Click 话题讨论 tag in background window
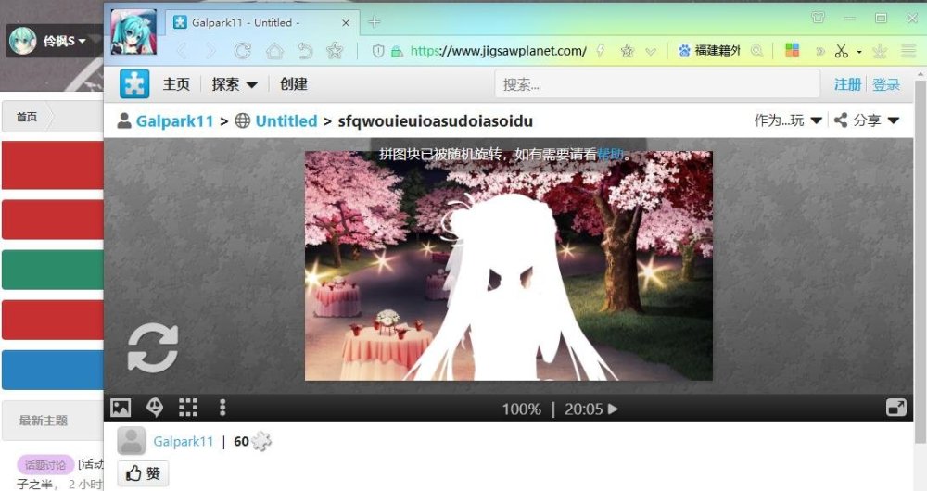The width and height of the screenshot is (927, 491). (45, 465)
